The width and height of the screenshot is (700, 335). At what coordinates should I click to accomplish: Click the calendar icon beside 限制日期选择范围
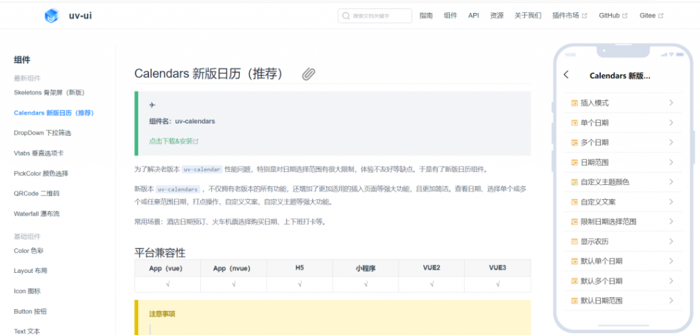574,222
